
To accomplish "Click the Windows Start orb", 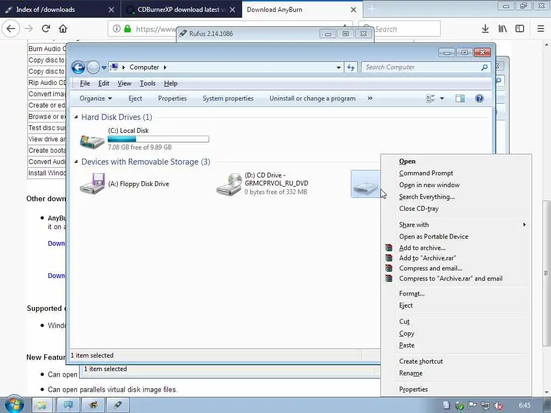I will (x=15, y=404).
